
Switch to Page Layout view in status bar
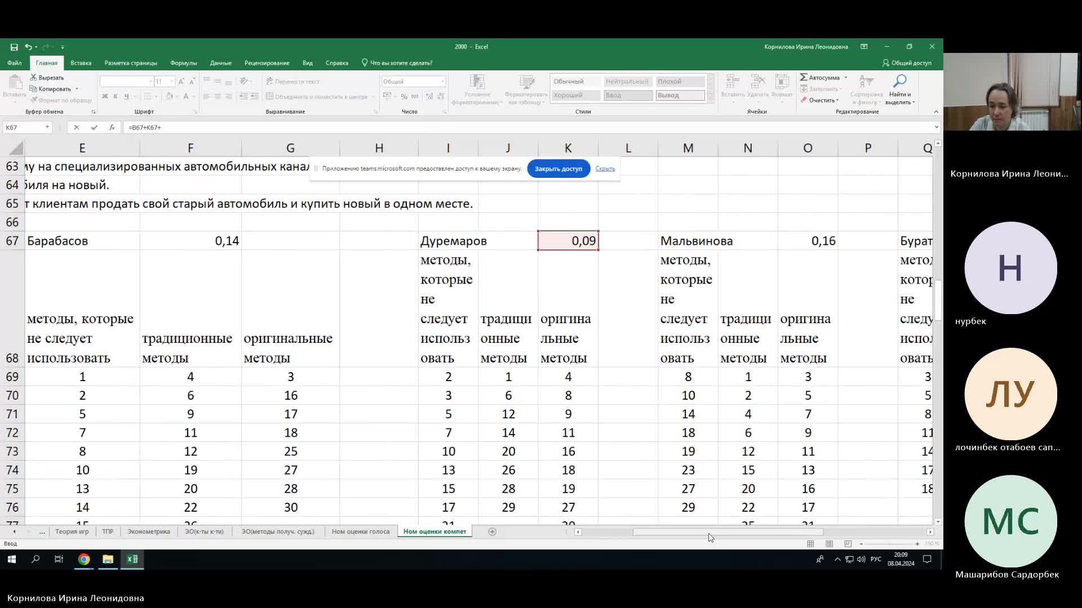click(x=829, y=544)
